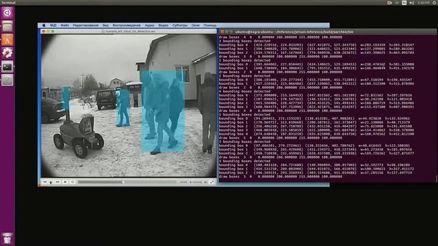Open the Окно menu in VLC
This screenshot has width=438, height=246.
click(195, 25)
